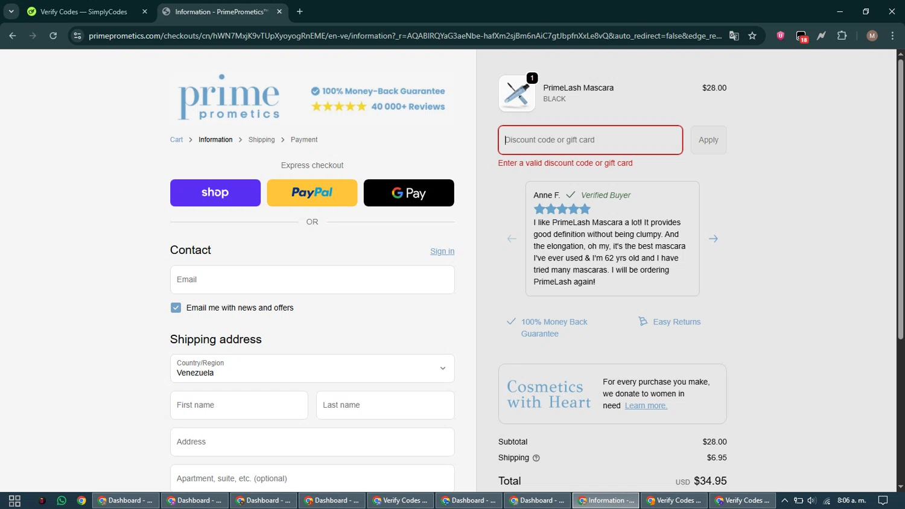Click the translate page icon
Image resolution: width=905 pixels, height=509 pixels.
coord(734,36)
